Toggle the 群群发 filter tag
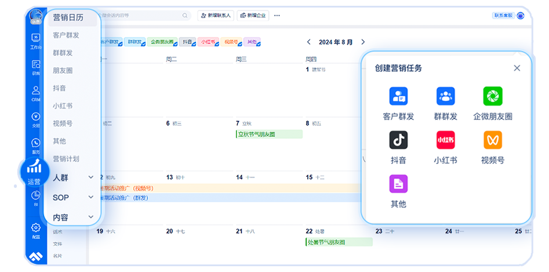This screenshot has width=549, height=272. point(134,42)
